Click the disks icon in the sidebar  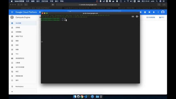pyautogui.click(x=12, y=41)
